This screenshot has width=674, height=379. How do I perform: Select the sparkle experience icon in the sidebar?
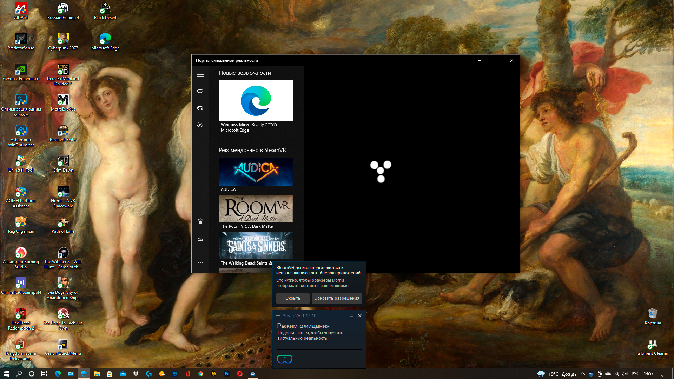[200, 221]
